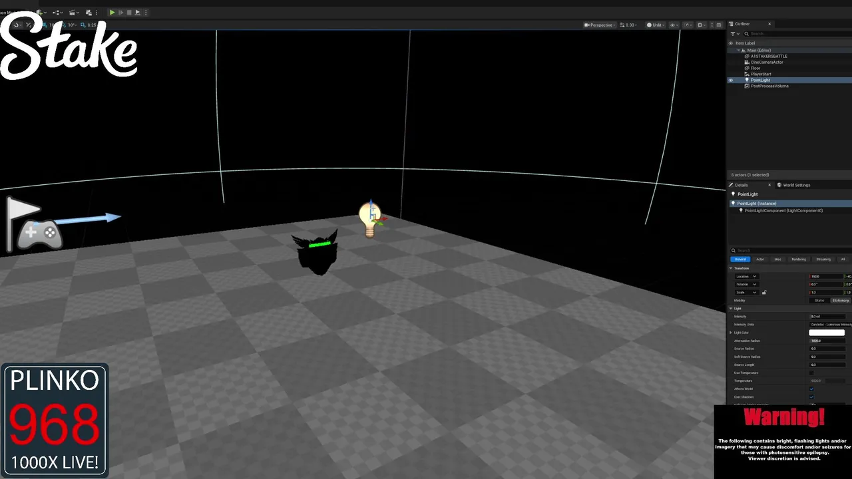Viewport: 852px width, 479px height.
Task: Select the Rendering filter tab
Action: (x=799, y=259)
